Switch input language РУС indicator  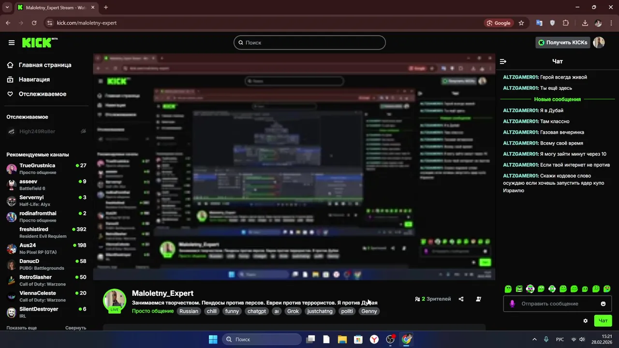[x=560, y=339]
